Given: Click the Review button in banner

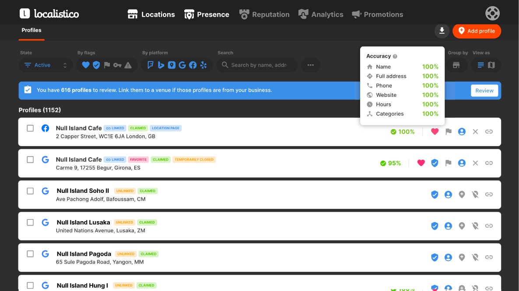Looking at the screenshot, I should (484, 90).
